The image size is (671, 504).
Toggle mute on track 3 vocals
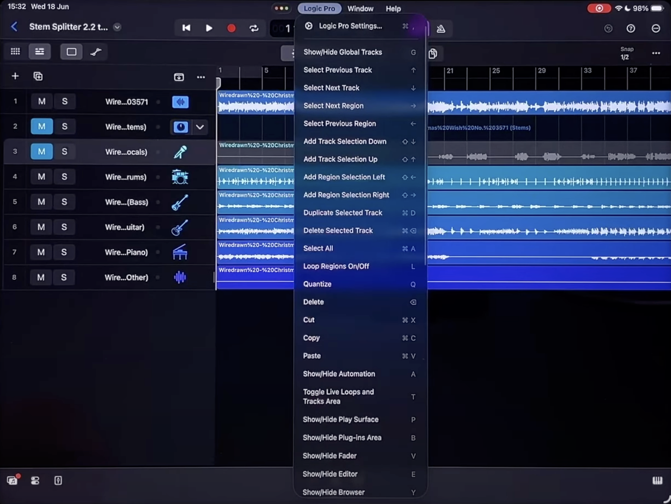41,151
